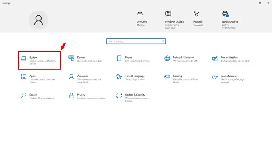
Task: Click 'Restore recommended' under Web browsing
Action: pos(229,27)
